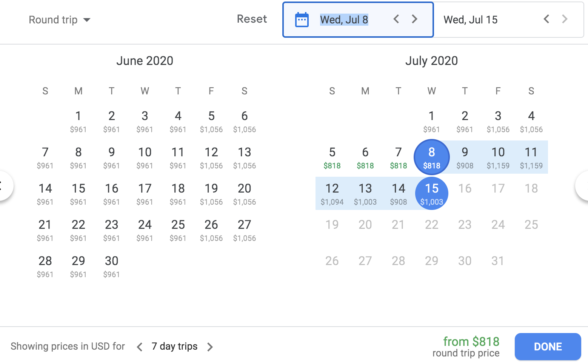The height and width of the screenshot is (364, 588).
Task: Click the left chevron beside Wed, Jul 15
Action: pos(546,19)
